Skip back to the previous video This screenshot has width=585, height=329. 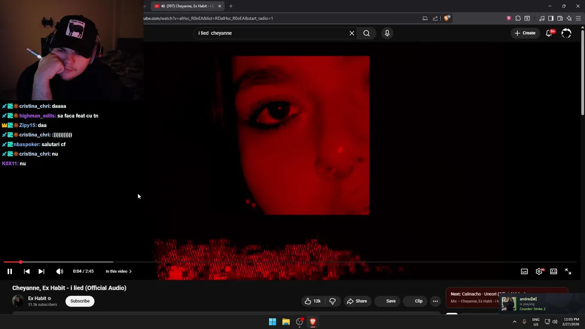tap(27, 271)
